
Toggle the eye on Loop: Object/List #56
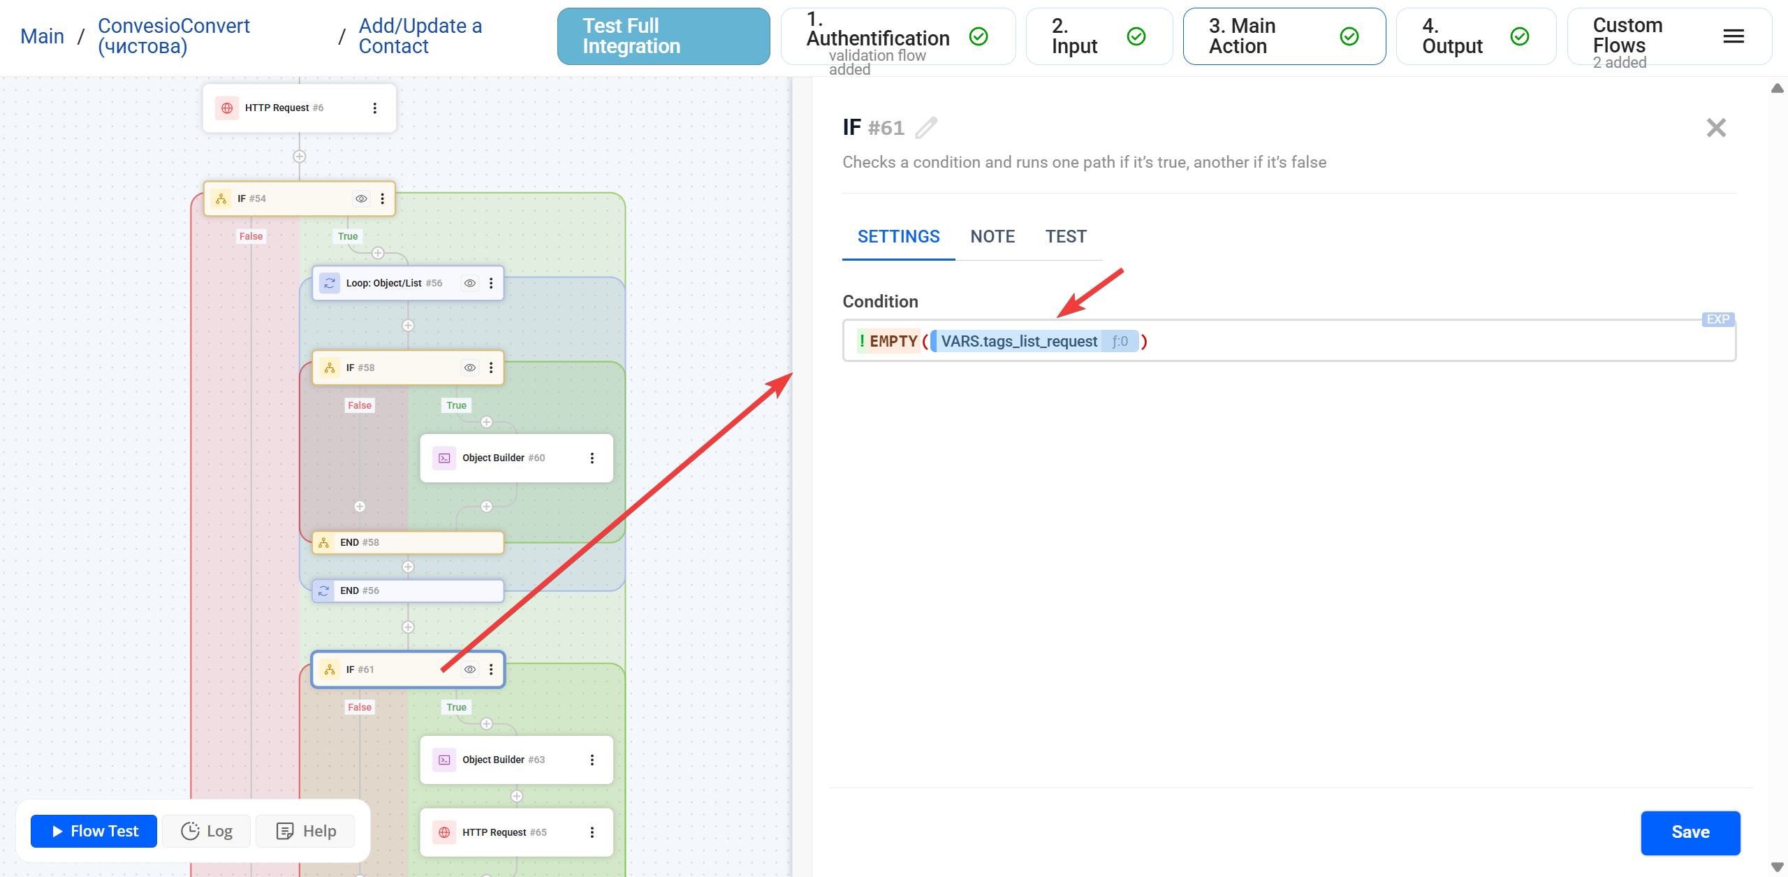(470, 283)
